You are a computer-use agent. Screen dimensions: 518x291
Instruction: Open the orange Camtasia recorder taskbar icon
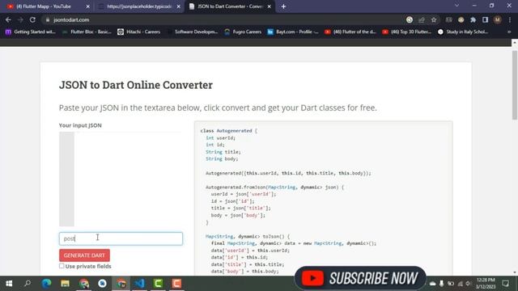click(176, 284)
